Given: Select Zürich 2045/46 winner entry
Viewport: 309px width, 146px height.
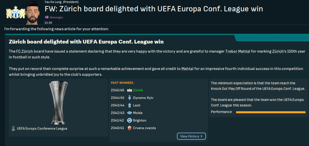Looking at the screenshot, I should [x=138, y=90].
